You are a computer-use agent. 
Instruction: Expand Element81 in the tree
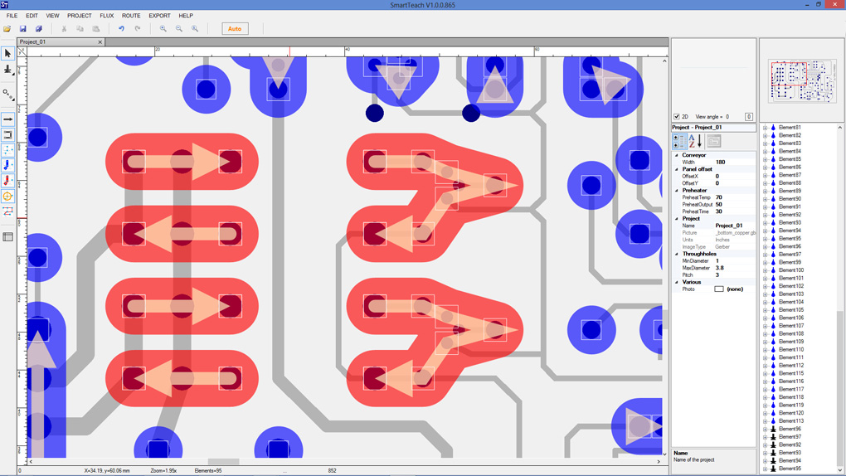point(766,128)
